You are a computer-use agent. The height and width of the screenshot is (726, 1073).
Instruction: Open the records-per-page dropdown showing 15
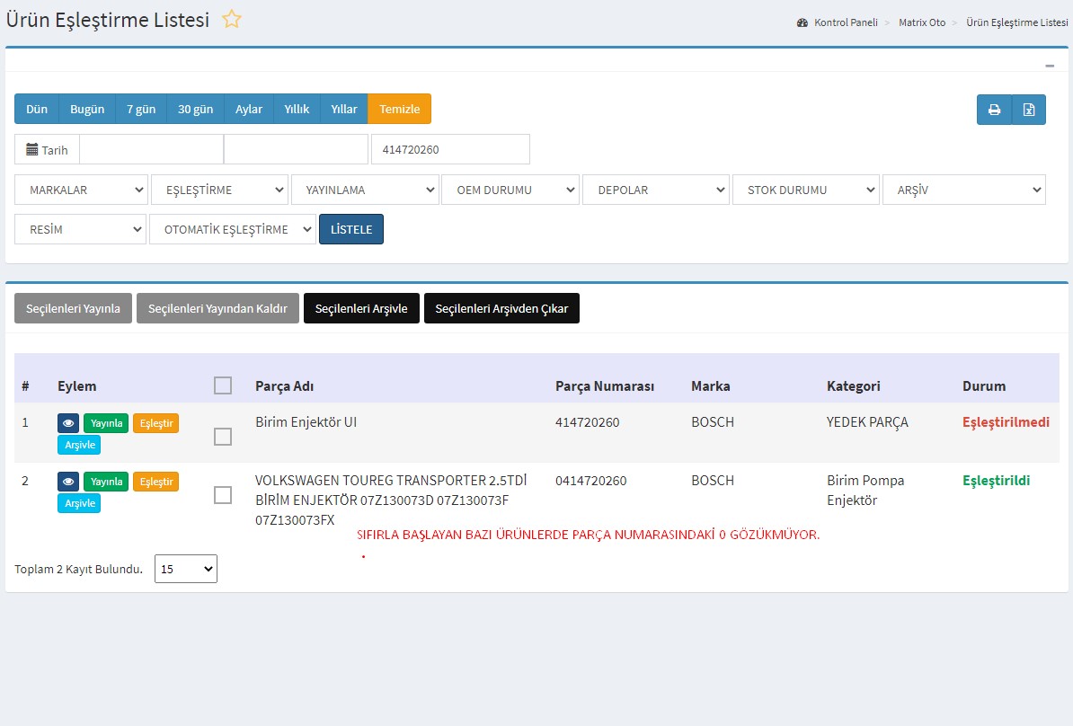click(186, 569)
